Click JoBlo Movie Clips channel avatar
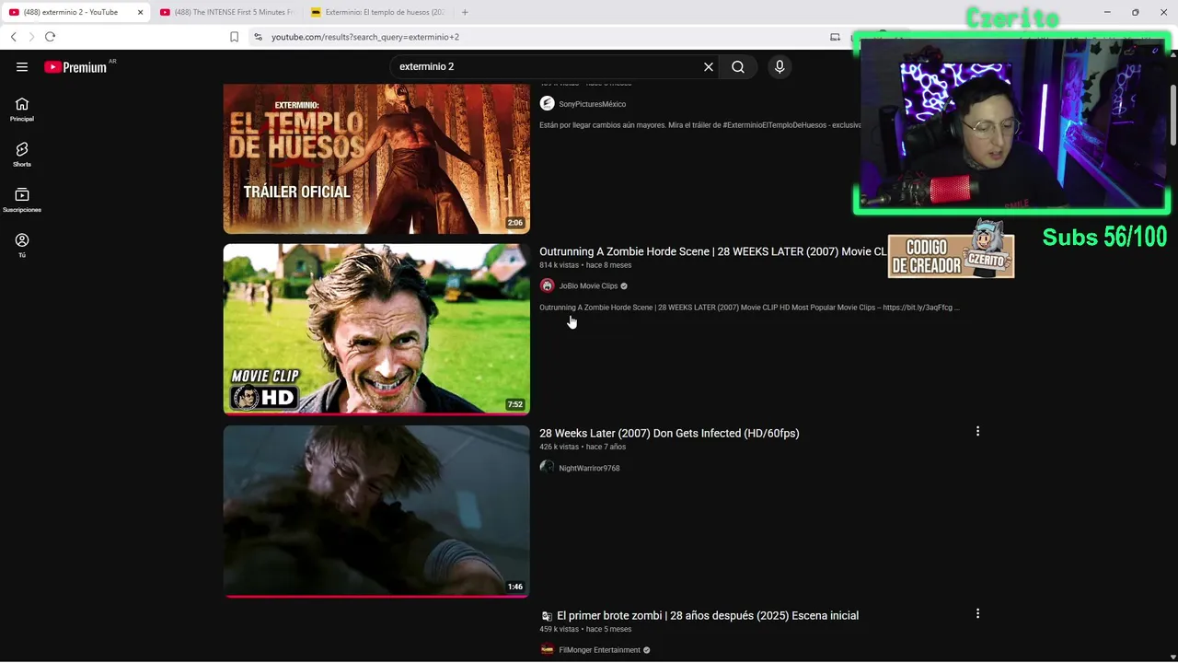The height and width of the screenshot is (663, 1178). point(547,285)
